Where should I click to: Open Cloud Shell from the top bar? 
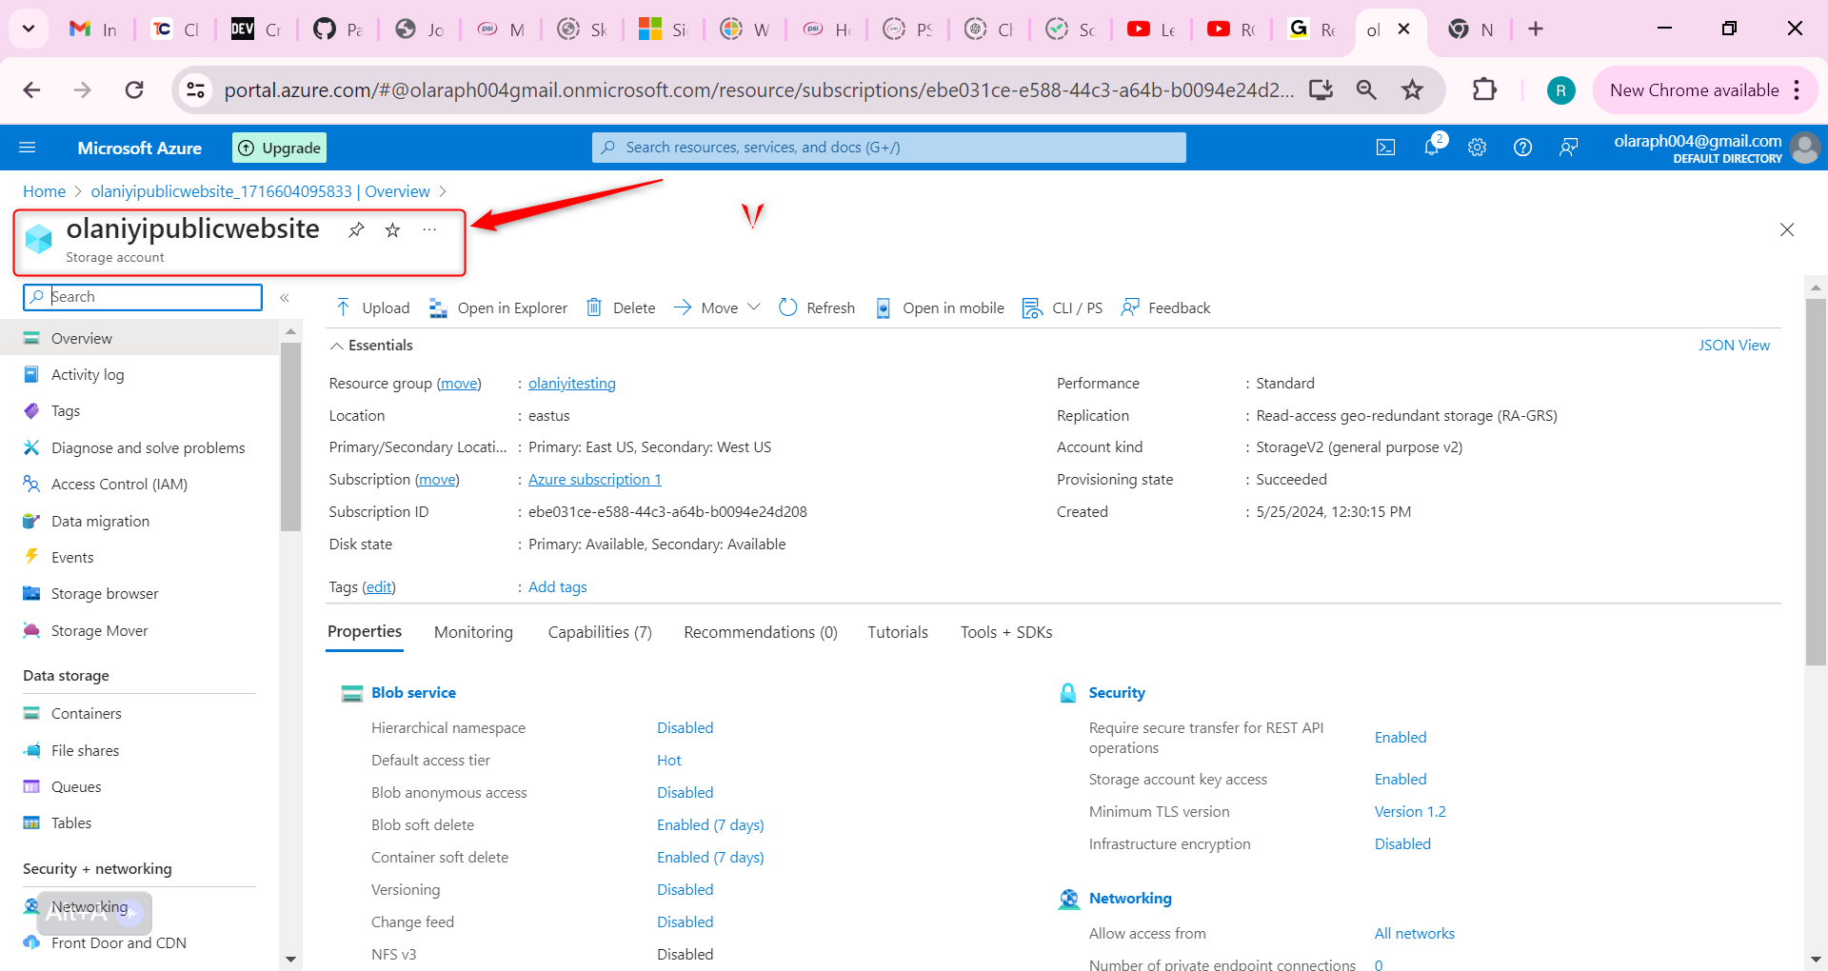point(1386,148)
